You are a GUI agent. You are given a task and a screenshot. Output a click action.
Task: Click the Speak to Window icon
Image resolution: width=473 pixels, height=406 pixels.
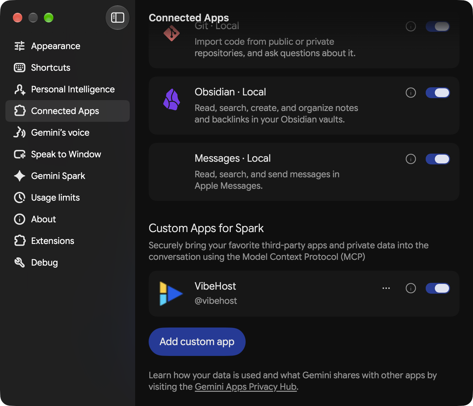click(x=20, y=154)
